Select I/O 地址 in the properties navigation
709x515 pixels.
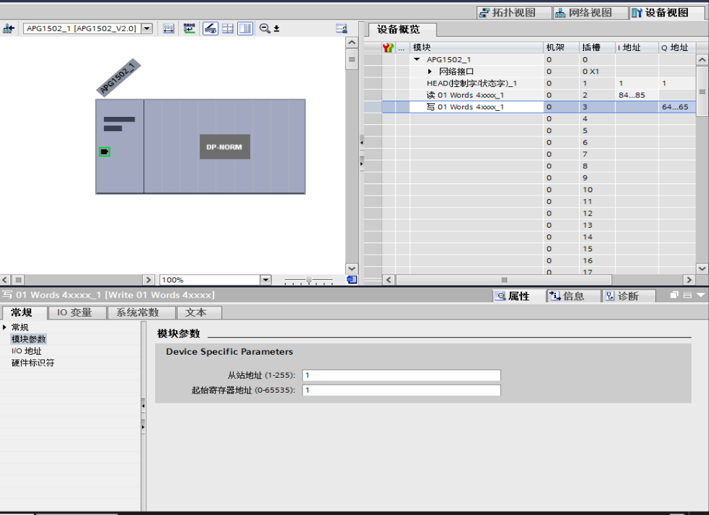pyautogui.click(x=27, y=351)
